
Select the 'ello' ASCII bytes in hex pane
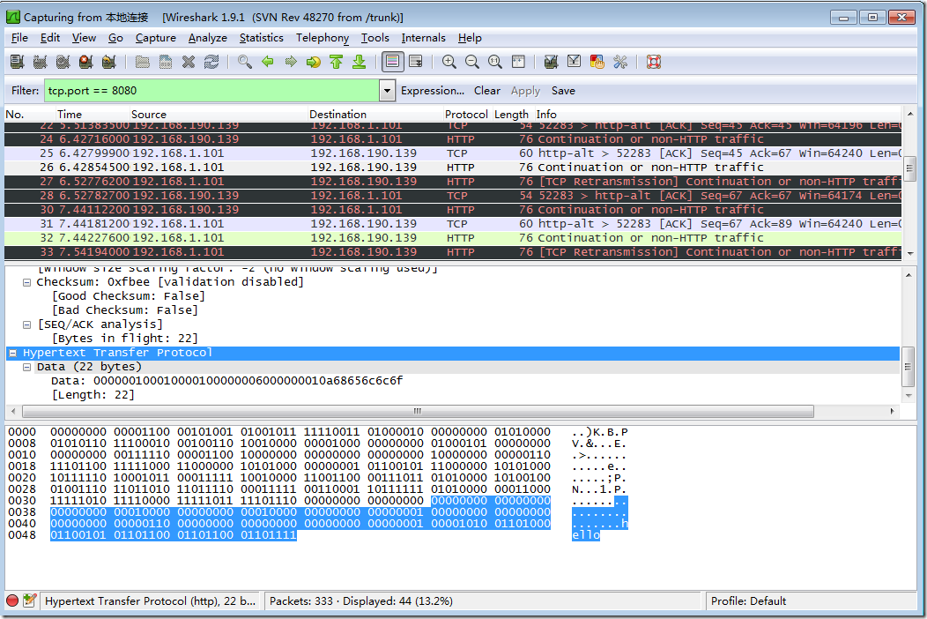click(586, 535)
